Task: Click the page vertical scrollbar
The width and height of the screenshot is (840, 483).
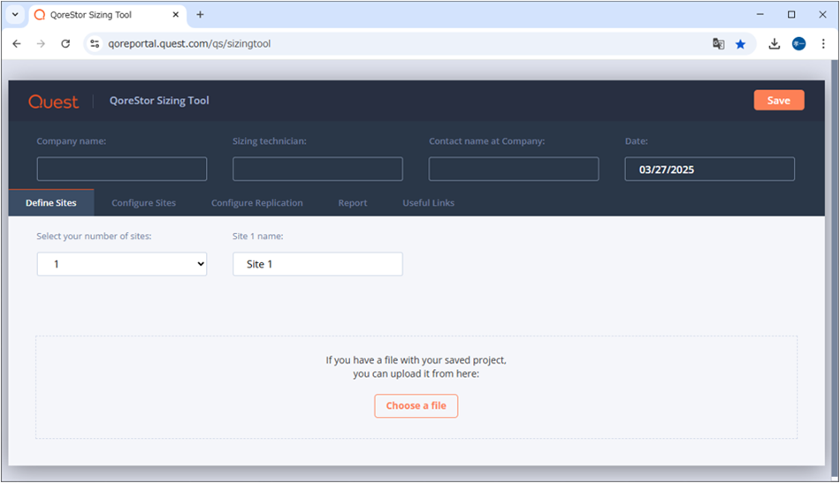Action: point(834,268)
